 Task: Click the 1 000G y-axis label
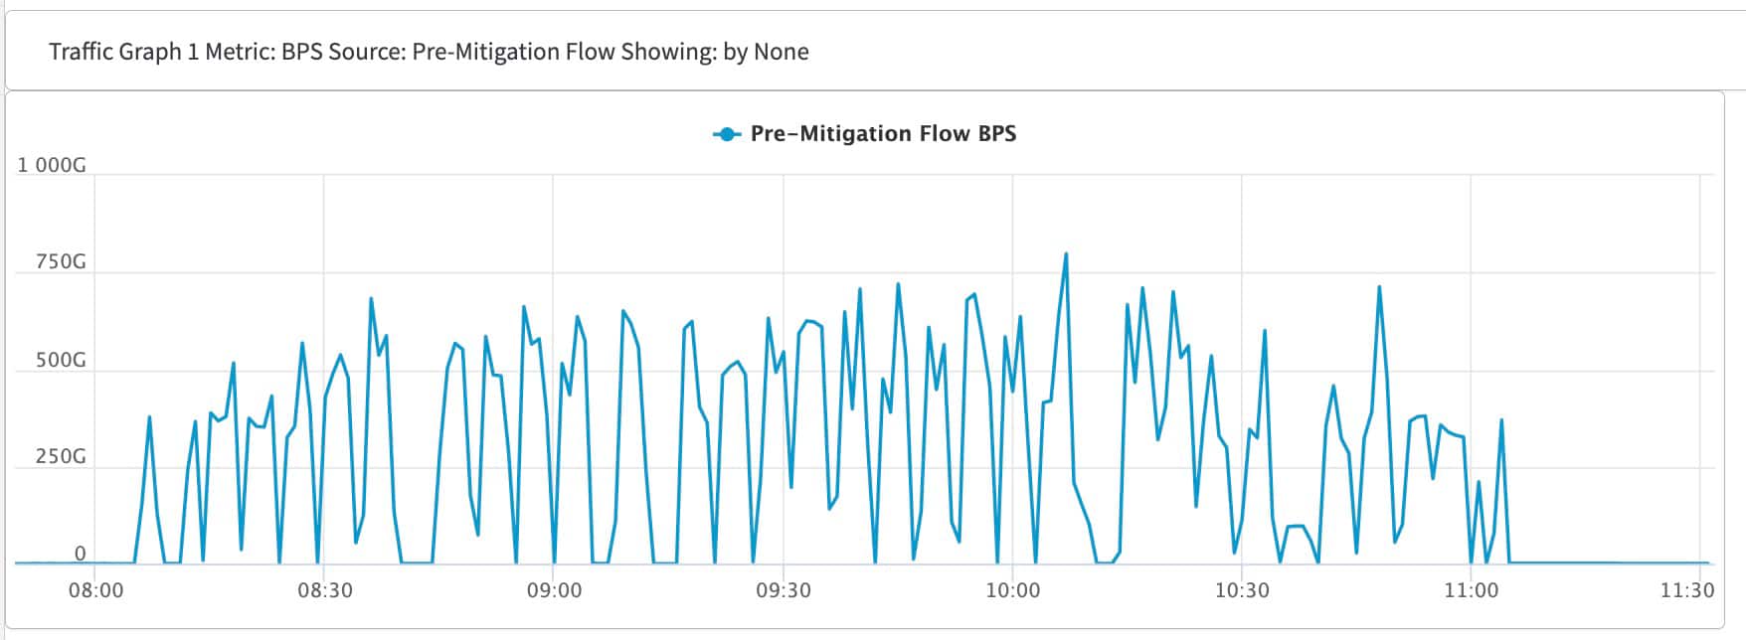pos(51,165)
